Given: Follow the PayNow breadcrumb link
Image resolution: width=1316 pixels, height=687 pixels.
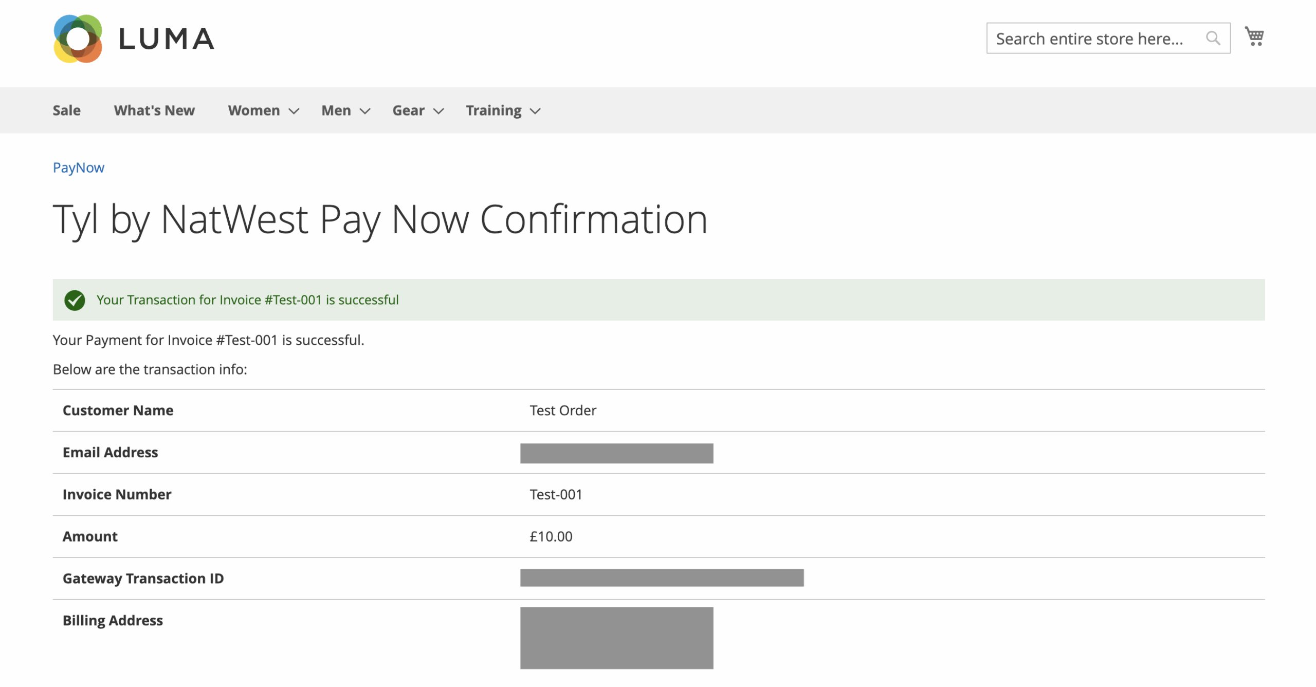Looking at the screenshot, I should pos(78,167).
